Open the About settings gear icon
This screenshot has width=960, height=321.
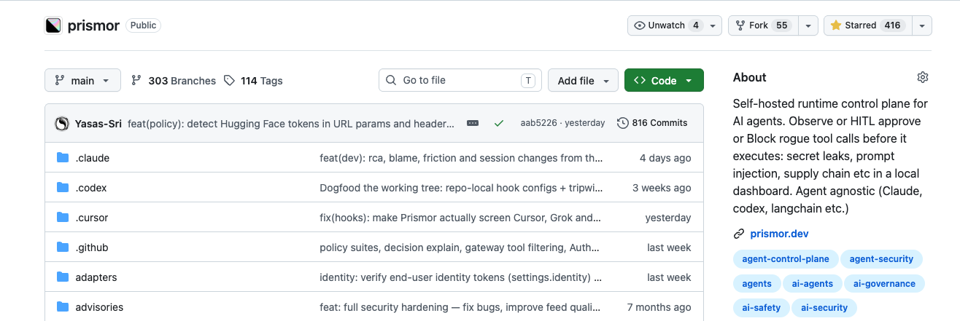pyautogui.click(x=923, y=77)
